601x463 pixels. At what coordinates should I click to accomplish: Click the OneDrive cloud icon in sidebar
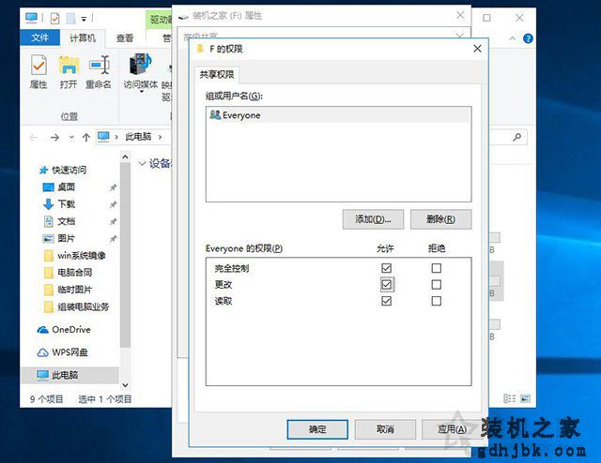(42, 330)
